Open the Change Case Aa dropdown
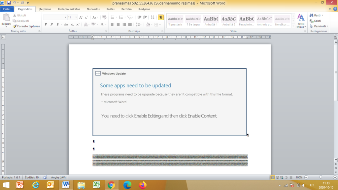This screenshot has width=338, height=190. tap(95, 17)
